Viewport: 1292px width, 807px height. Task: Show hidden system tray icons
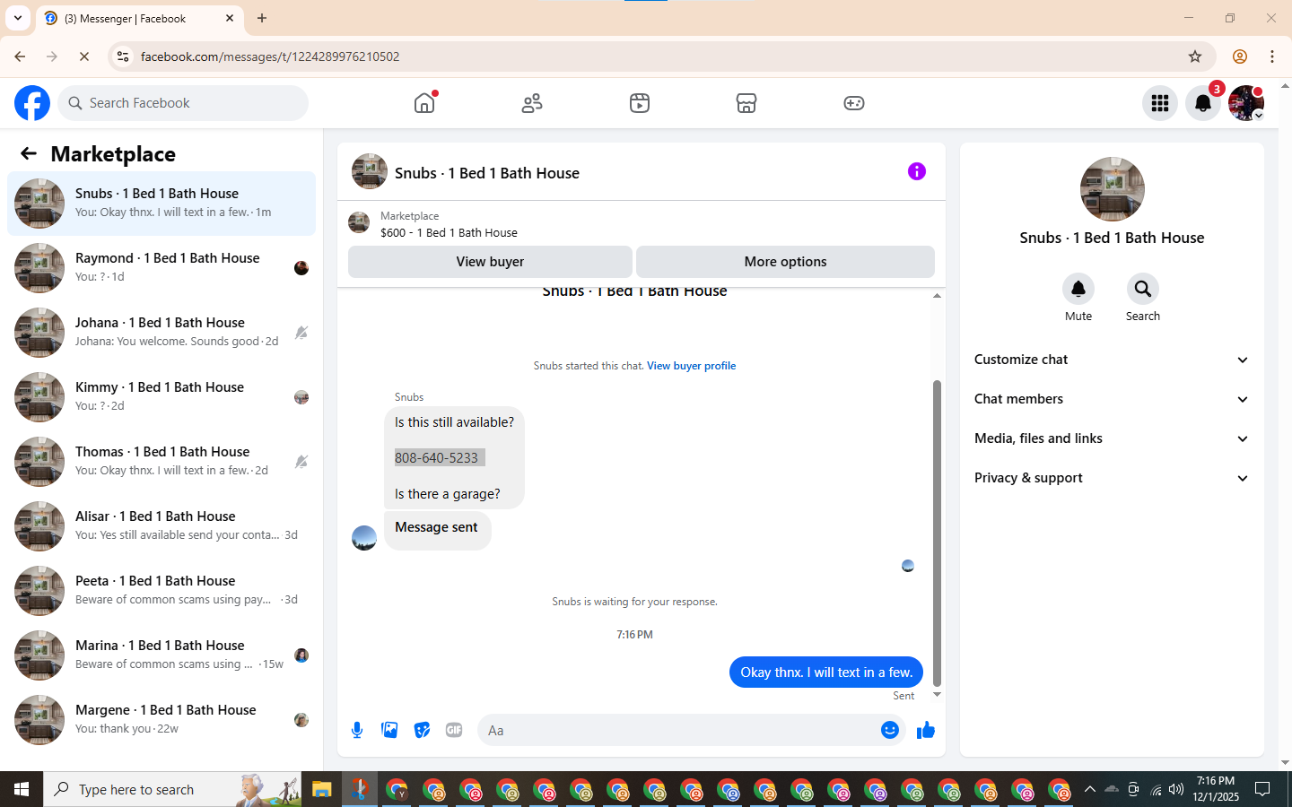point(1089,789)
